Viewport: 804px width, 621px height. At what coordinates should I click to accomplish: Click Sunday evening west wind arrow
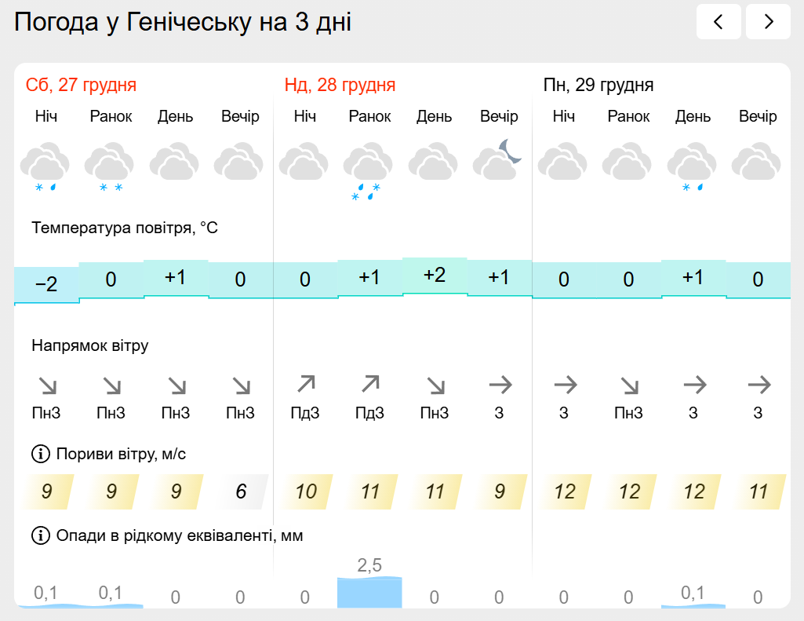pyautogui.click(x=500, y=385)
